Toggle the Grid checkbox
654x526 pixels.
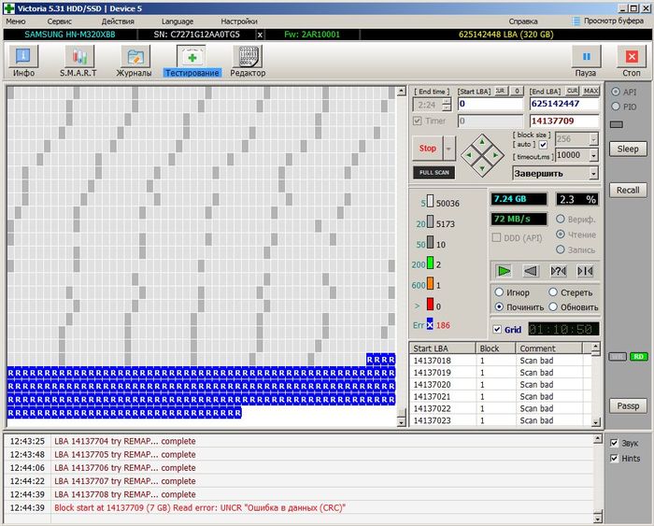tap(498, 329)
